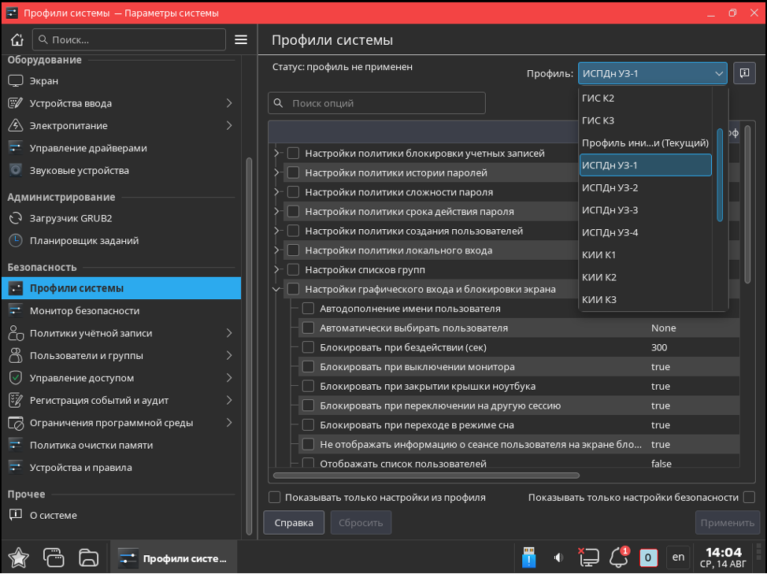Image resolution: width=767 pixels, height=574 pixels.
Task: Click the 'Справка' button
Action: (x=294, y=522)
